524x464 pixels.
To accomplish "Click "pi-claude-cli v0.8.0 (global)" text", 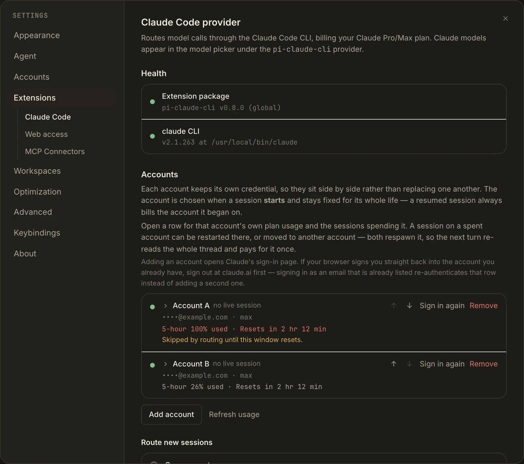I will pos(221,108).
